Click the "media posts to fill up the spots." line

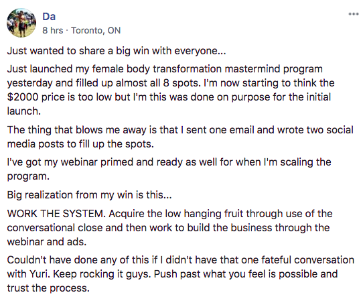pos(80,144)
